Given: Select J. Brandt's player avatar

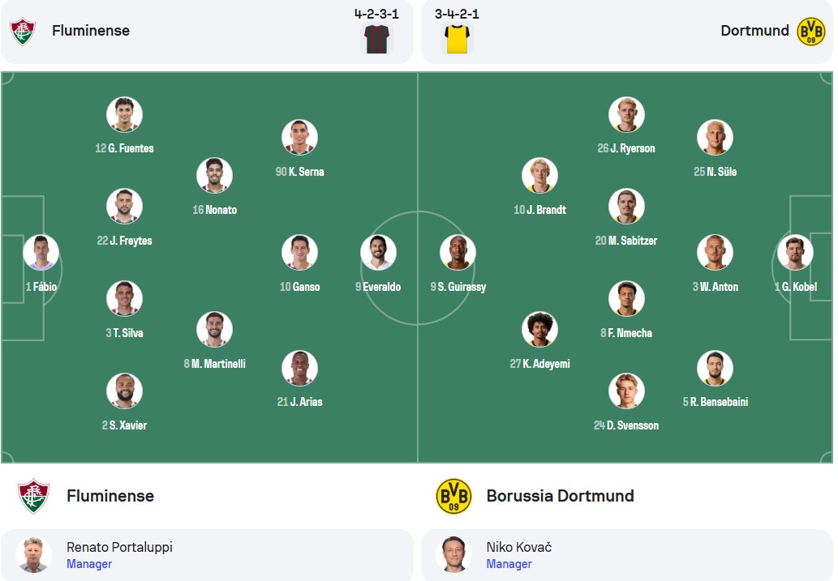Looking at the screenshot, I should pos(539,175).
